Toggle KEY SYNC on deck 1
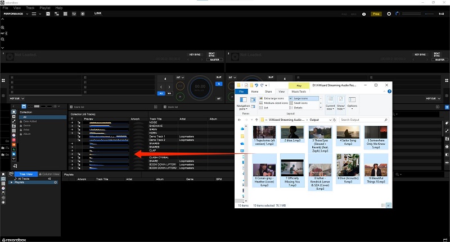Screen dimensions: 450x242 195,54
